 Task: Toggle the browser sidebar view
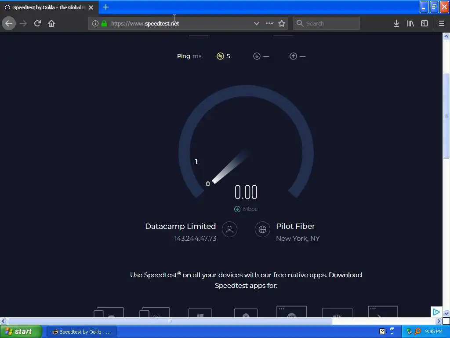tap(425, 23)
